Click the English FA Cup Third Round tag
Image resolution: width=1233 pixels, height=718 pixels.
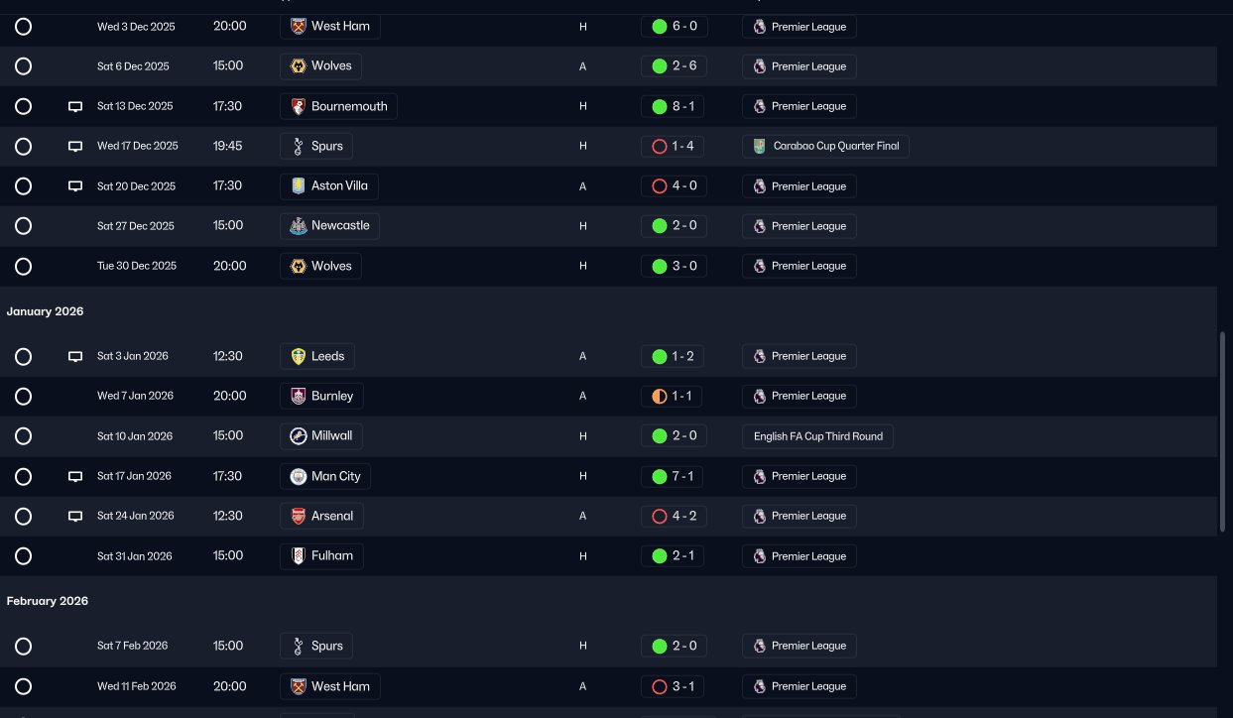[817, 436]
